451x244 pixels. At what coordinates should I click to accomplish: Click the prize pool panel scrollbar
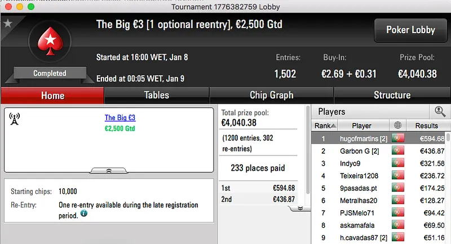308,152
